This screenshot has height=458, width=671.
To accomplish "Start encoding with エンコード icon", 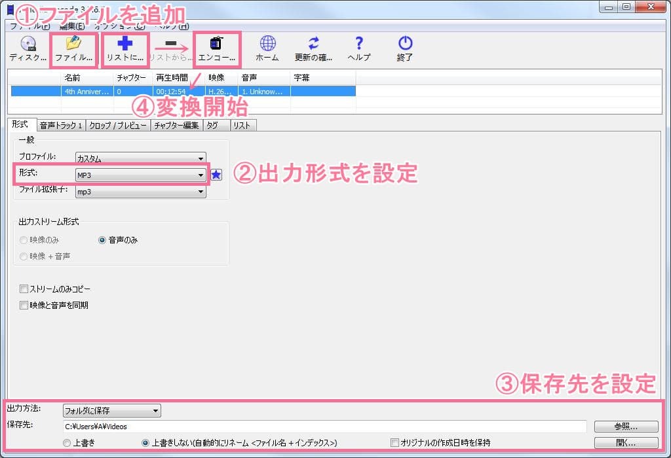I will click(x=216, y=48).
